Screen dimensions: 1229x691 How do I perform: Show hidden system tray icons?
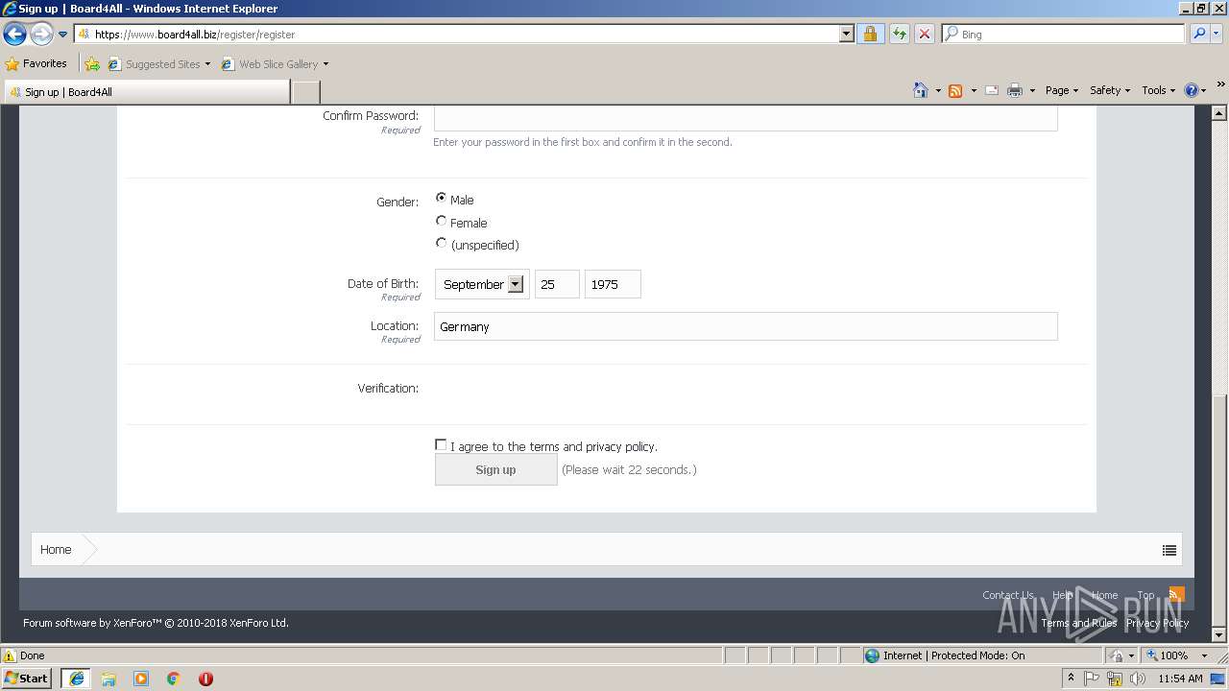pyautogui.click(x=1071, y=679)
